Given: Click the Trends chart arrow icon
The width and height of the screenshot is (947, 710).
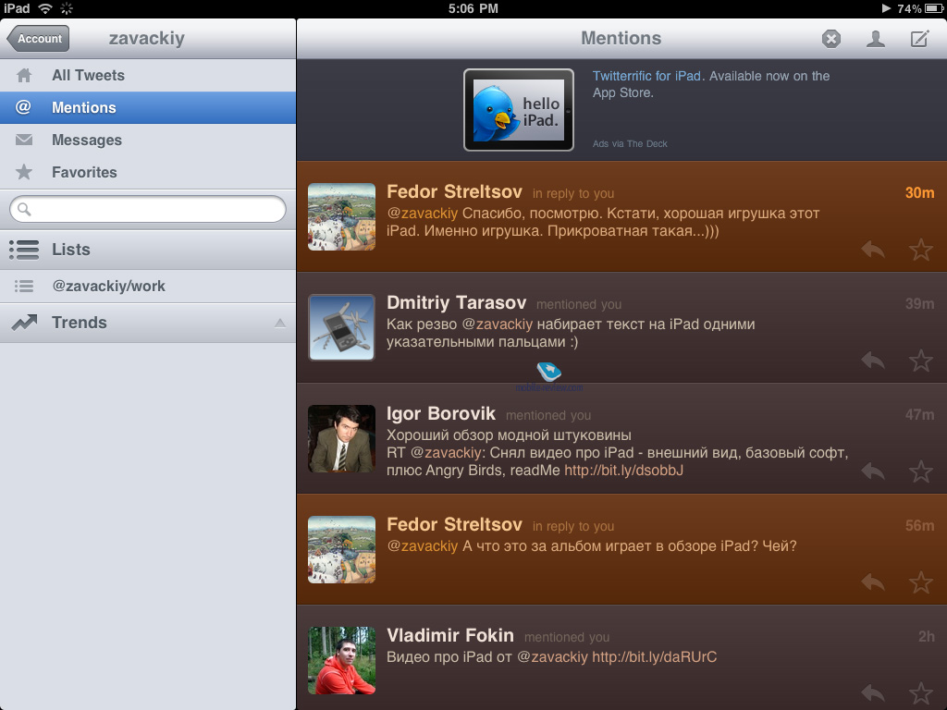Looking at the screenshot, I should pos(24,323).
